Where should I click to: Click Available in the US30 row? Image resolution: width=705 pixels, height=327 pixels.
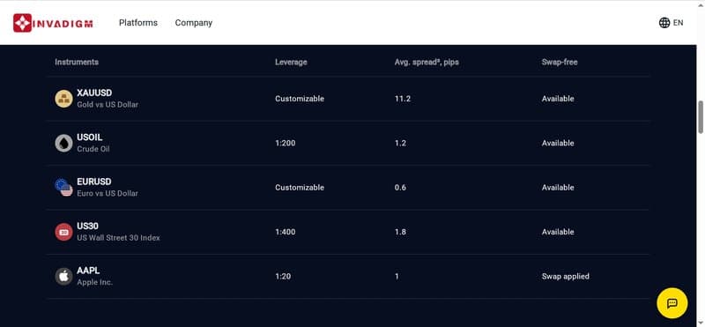click(558, 232)
